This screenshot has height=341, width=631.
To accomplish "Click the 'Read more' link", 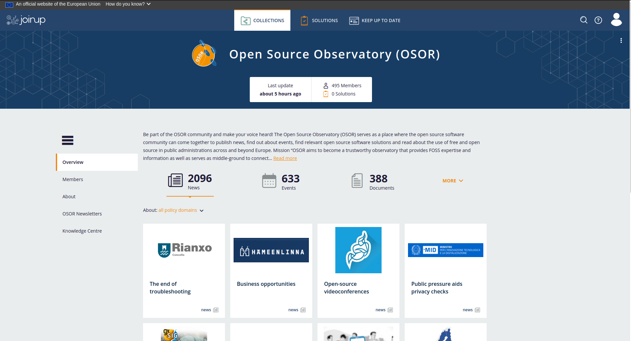I will (x=285, y=158).
